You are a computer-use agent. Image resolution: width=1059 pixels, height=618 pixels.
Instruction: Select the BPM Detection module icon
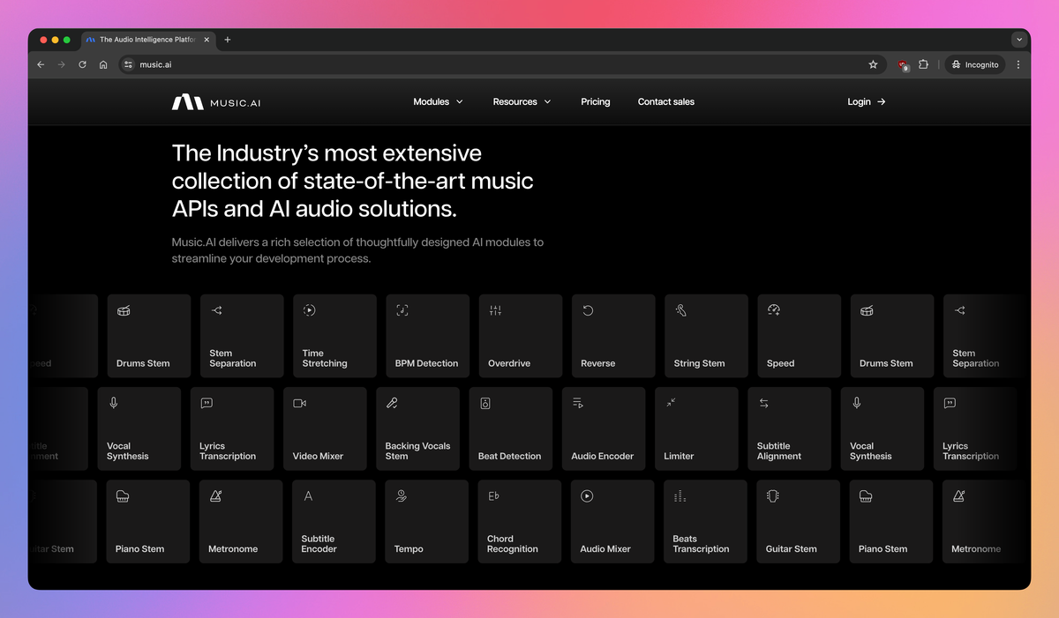(x=402, y=310)
